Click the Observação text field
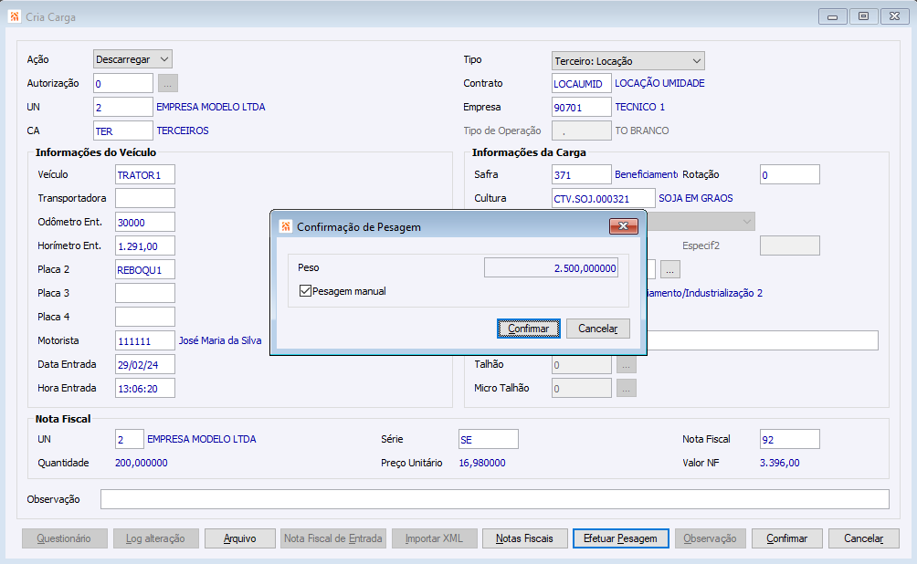 (x=495, y=499)
